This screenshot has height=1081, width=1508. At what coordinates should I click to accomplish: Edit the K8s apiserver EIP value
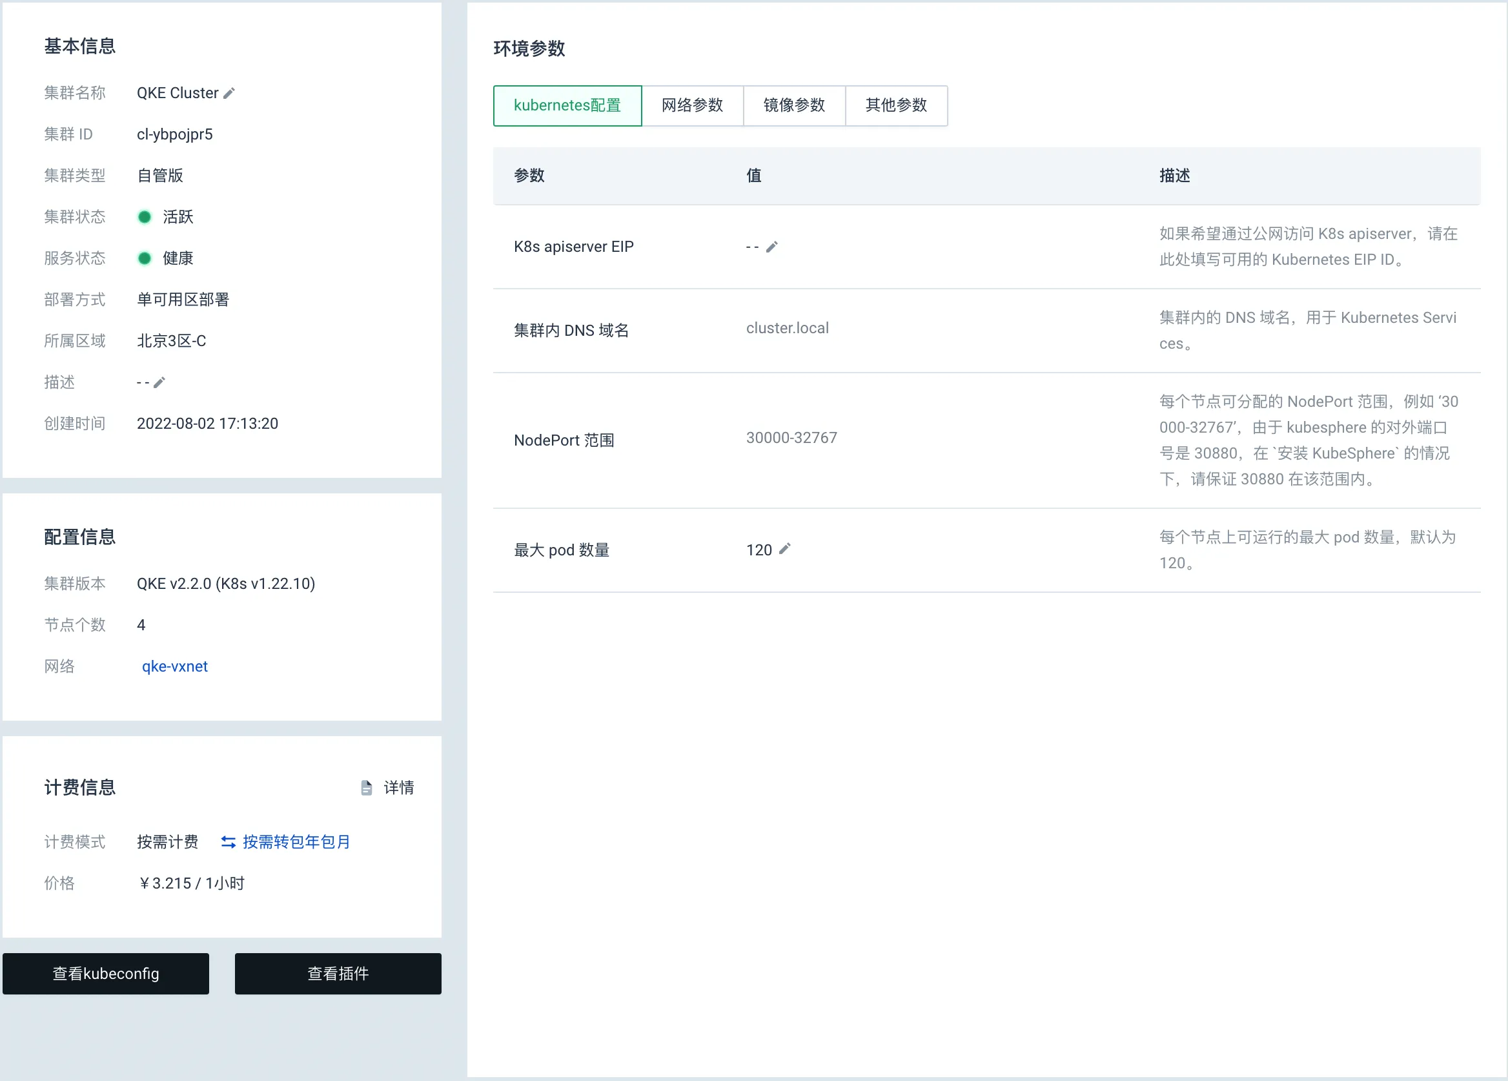click(x=771, y=247)
